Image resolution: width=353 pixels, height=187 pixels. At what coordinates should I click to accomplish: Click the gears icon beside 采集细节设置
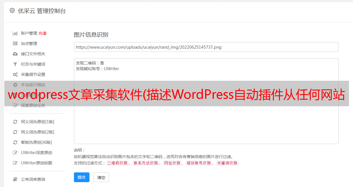[x=15, y=74]
